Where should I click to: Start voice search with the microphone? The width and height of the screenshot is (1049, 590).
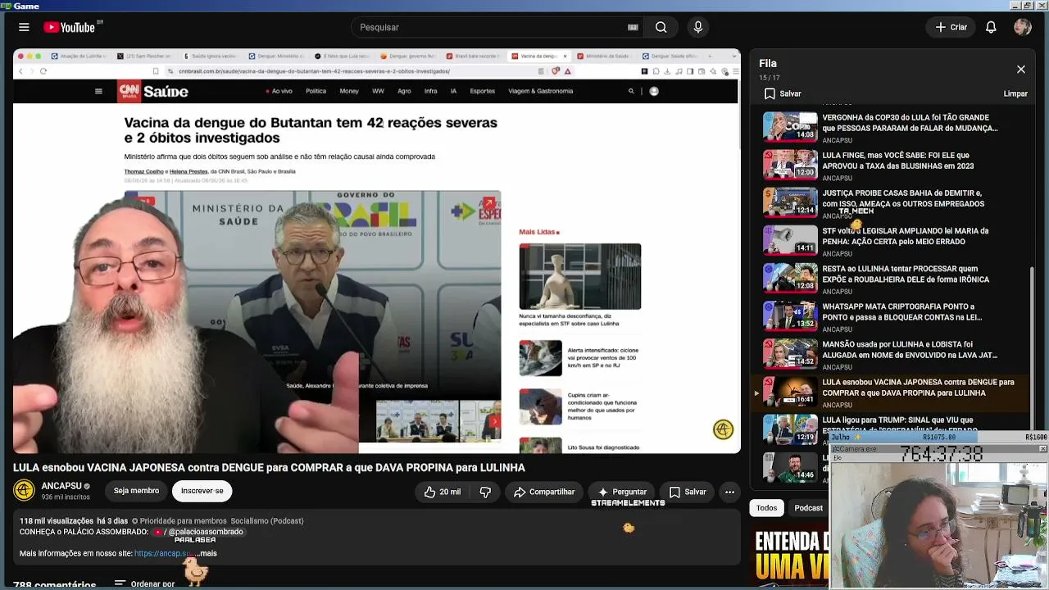(x=698, y=27)
